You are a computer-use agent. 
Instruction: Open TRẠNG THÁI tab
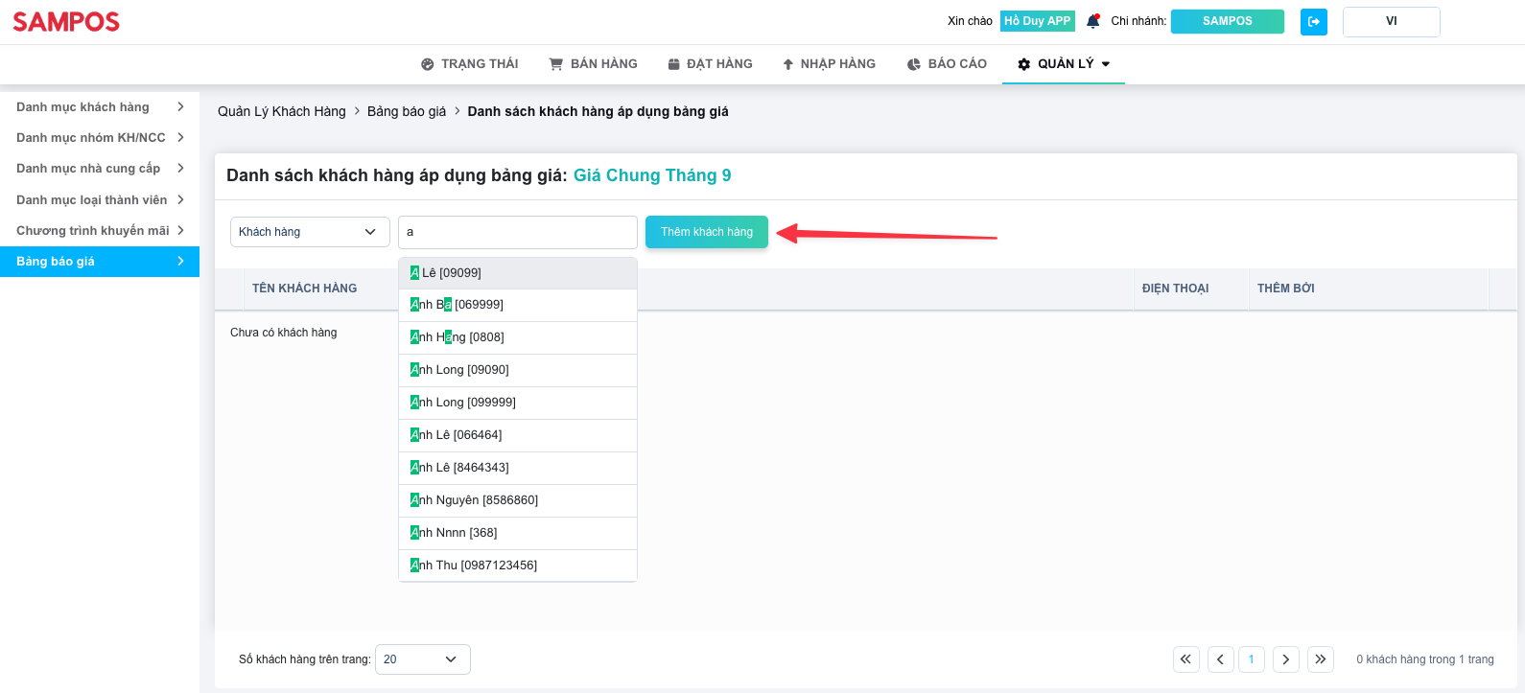(470, 64)
